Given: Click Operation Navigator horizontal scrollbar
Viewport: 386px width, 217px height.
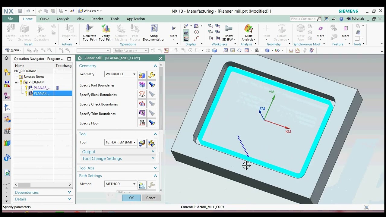Looking at the screenshot, I should [43, 184].
